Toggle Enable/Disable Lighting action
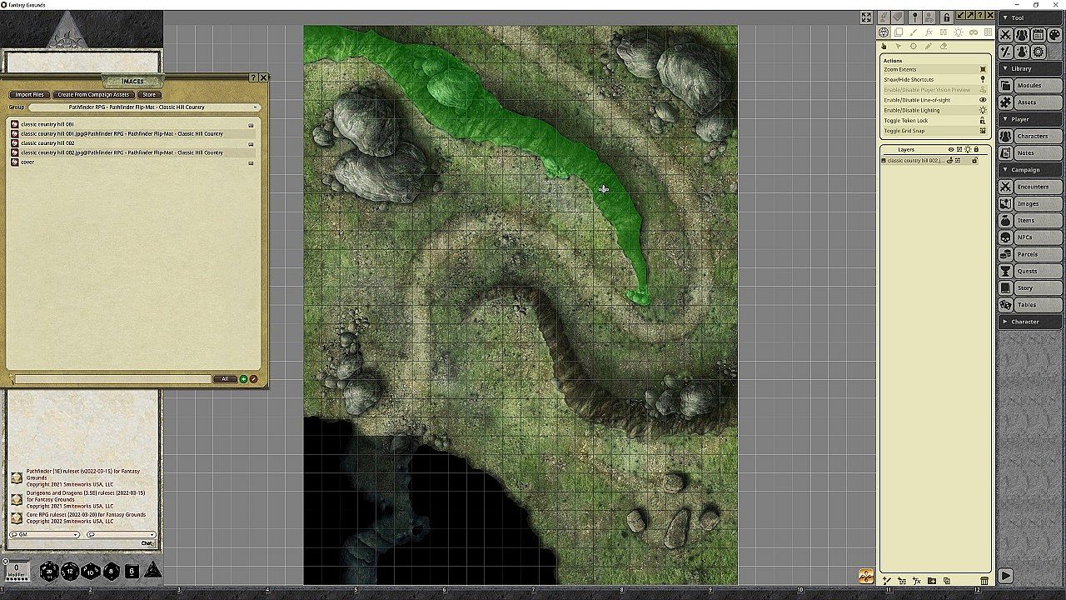The width and height of the screenshot is (1066, 600). tap(935, 110)
